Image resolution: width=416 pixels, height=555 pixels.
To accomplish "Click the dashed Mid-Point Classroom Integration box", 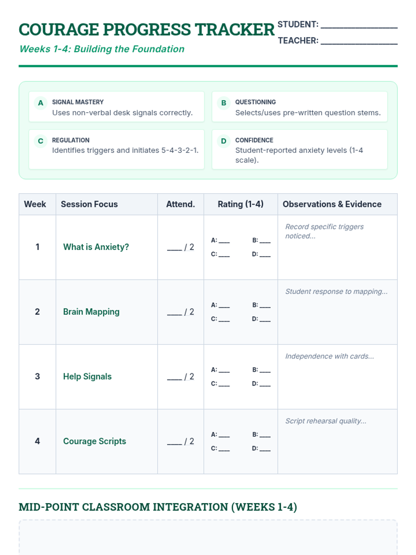I will pos(208,538).
